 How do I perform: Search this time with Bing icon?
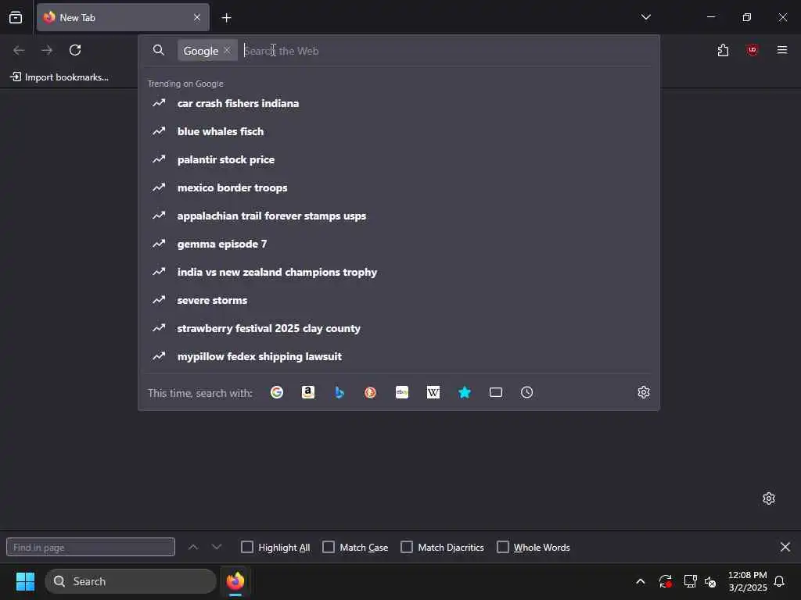click(x=339, y=392)
